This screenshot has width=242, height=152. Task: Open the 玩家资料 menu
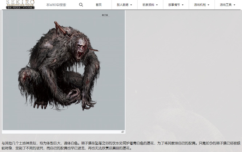pyautogui.click(x=148, y=5)
